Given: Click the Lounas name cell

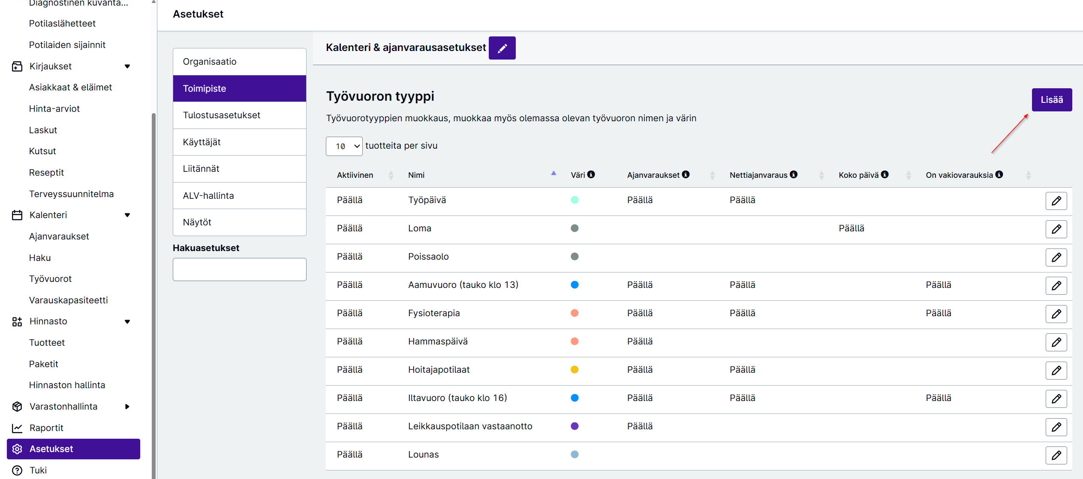Looking at the screenshot, I should (423, 455).
